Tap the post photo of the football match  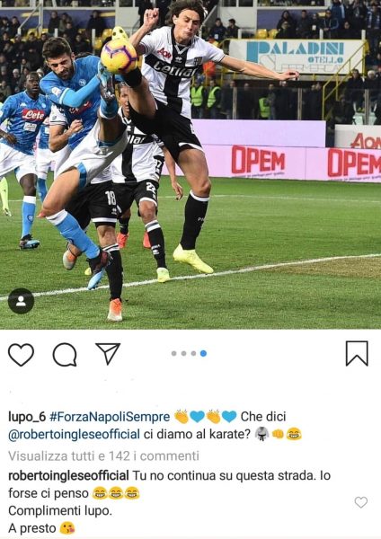tap(190, 164)
